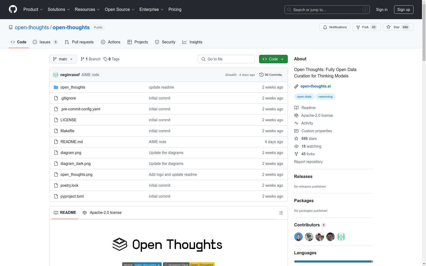
Task: Open the diagram_dark.png file
Action: click(76, 164)
